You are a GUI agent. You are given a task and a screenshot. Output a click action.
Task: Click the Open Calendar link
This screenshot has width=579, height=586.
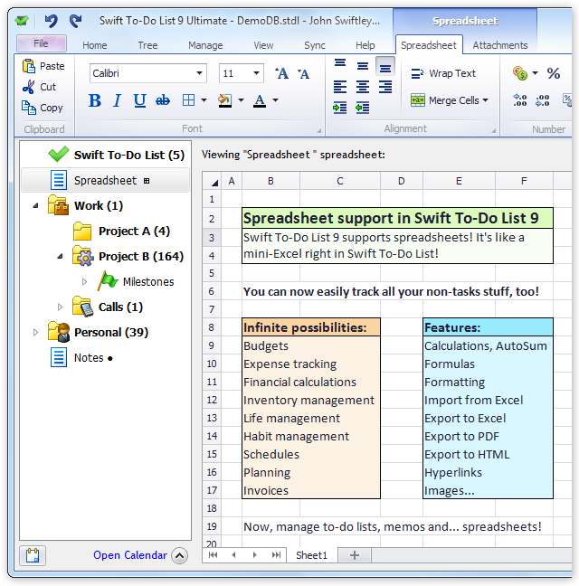coord(130,555)
